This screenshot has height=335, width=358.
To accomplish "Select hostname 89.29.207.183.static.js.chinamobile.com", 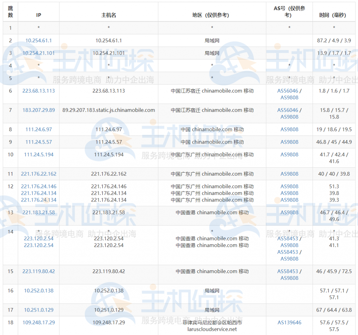I will 109,110.
